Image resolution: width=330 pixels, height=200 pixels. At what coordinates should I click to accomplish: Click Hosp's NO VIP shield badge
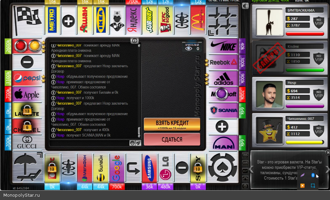[x=319, y=94]
